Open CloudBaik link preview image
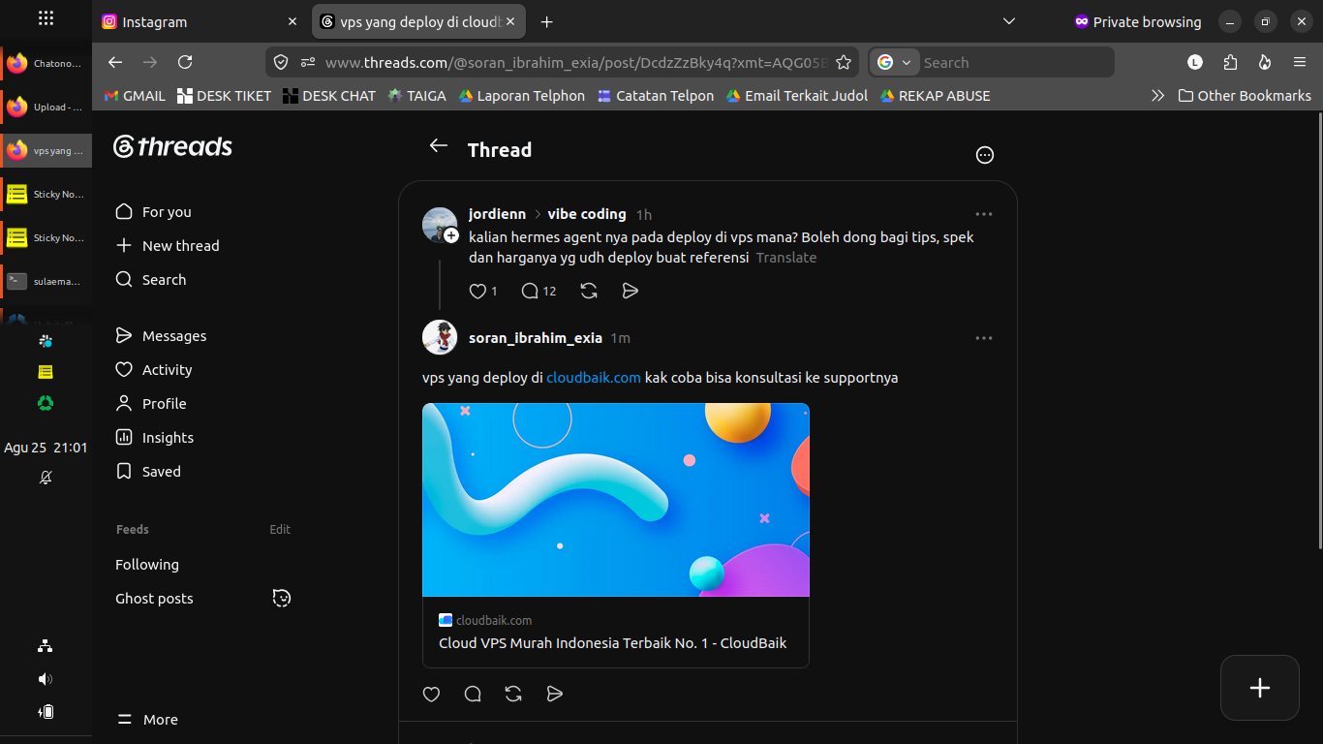The width and height of the screenshot is (1323, 744). pos(616,500)
